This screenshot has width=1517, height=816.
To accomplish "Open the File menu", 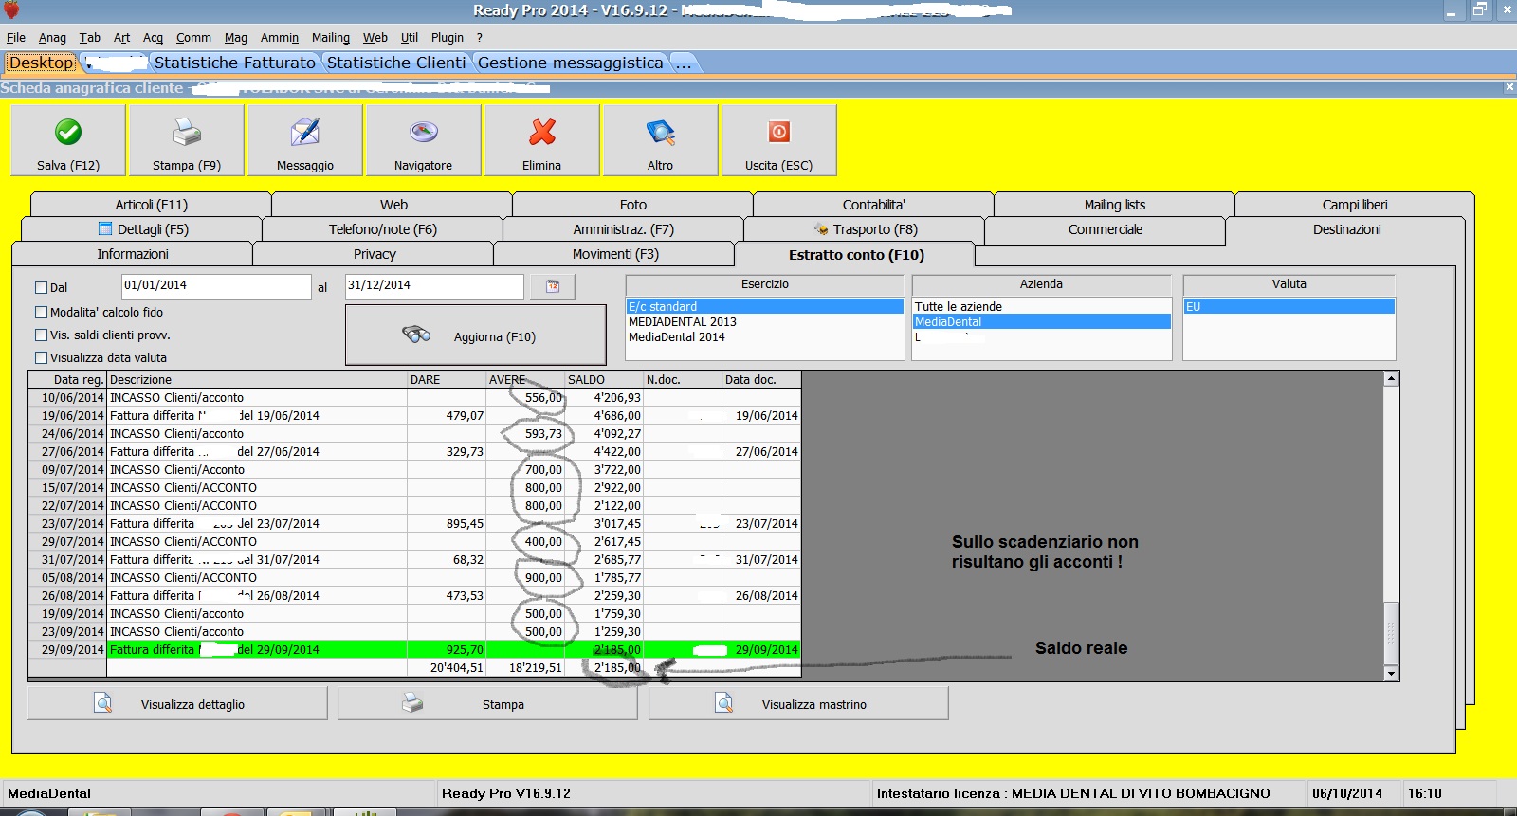I will pyautogui.click(x=16, y=38).
